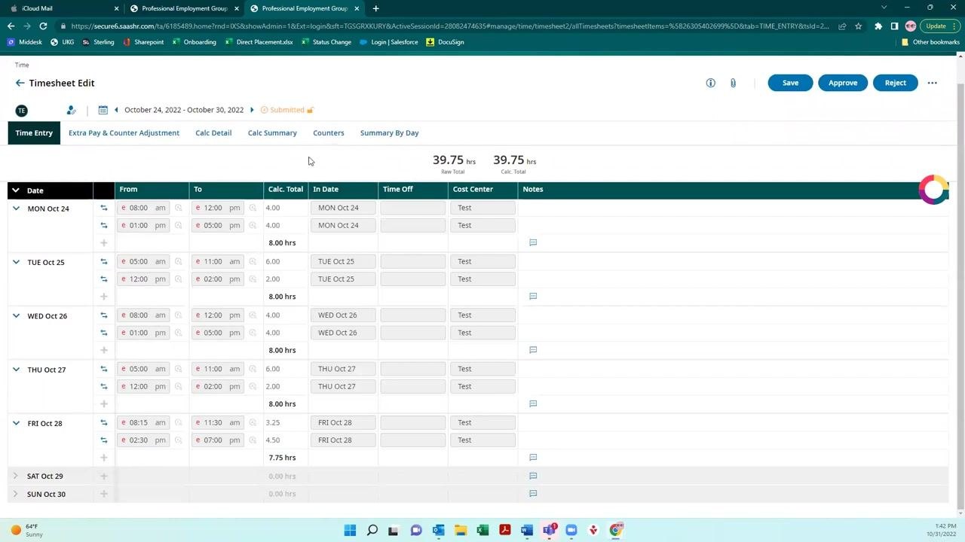This screenshot has width=965, height=542.
Task: Click the Submitted status label
Action: (x=287, y=110)
